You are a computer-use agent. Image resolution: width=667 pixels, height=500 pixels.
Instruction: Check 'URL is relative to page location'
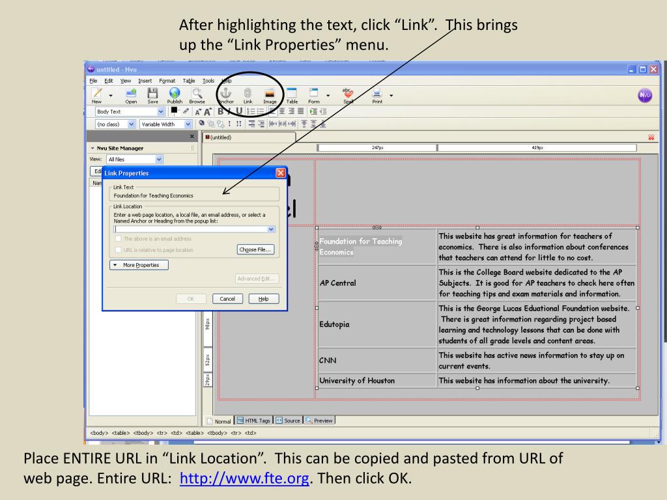119,250
